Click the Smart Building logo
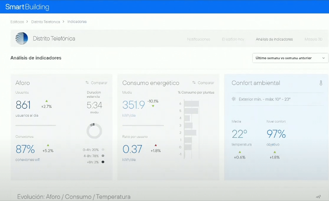This screenshot has width=329, height=201. coord(27,7)
